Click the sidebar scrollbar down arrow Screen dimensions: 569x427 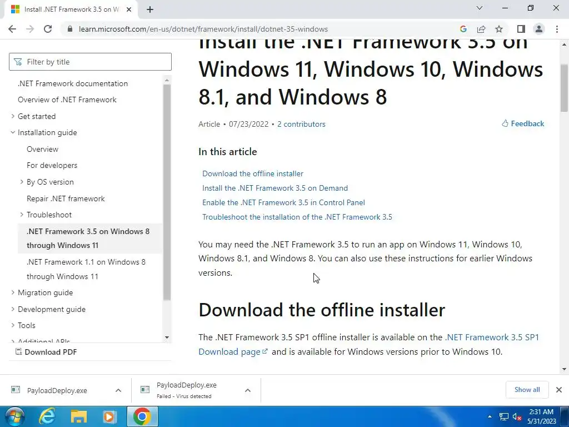[x=167, y=337]
